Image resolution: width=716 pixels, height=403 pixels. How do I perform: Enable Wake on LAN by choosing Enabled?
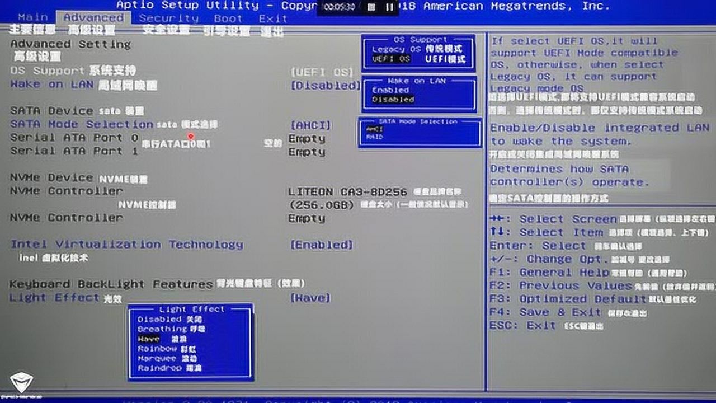click(390, 90)
